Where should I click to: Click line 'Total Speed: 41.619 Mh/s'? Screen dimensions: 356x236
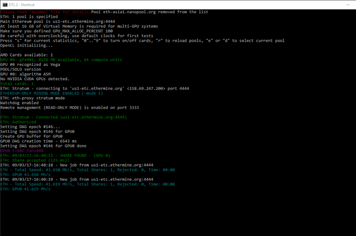88,184
